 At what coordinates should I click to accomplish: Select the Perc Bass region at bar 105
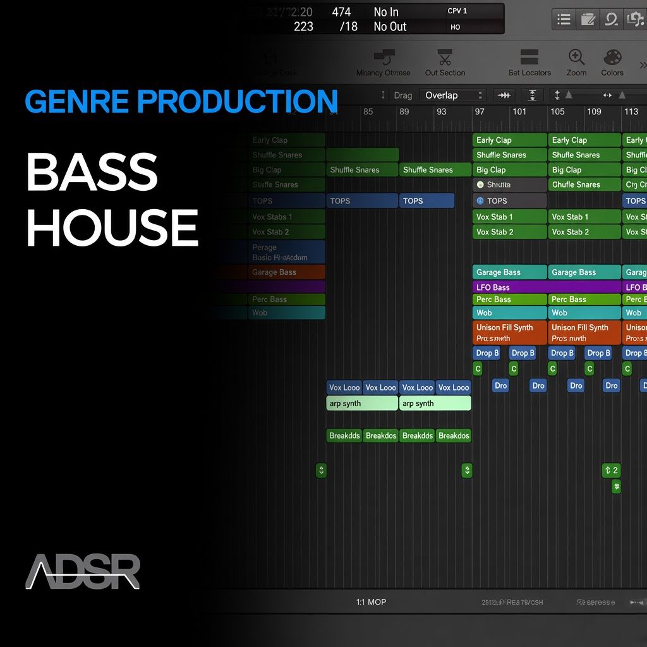click(584, 299)
